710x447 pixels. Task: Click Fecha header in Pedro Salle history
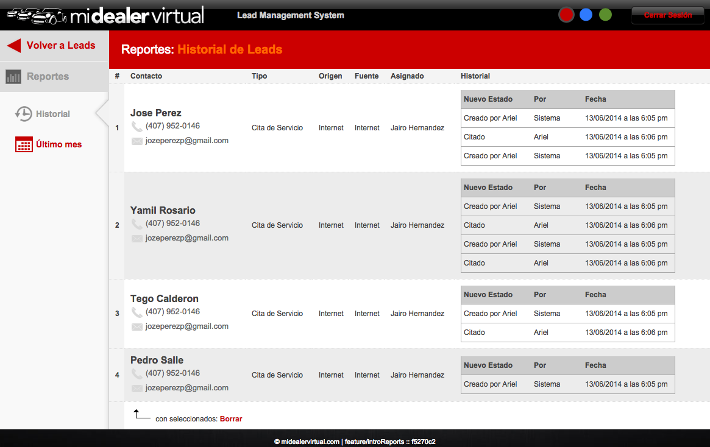point(595,365)
